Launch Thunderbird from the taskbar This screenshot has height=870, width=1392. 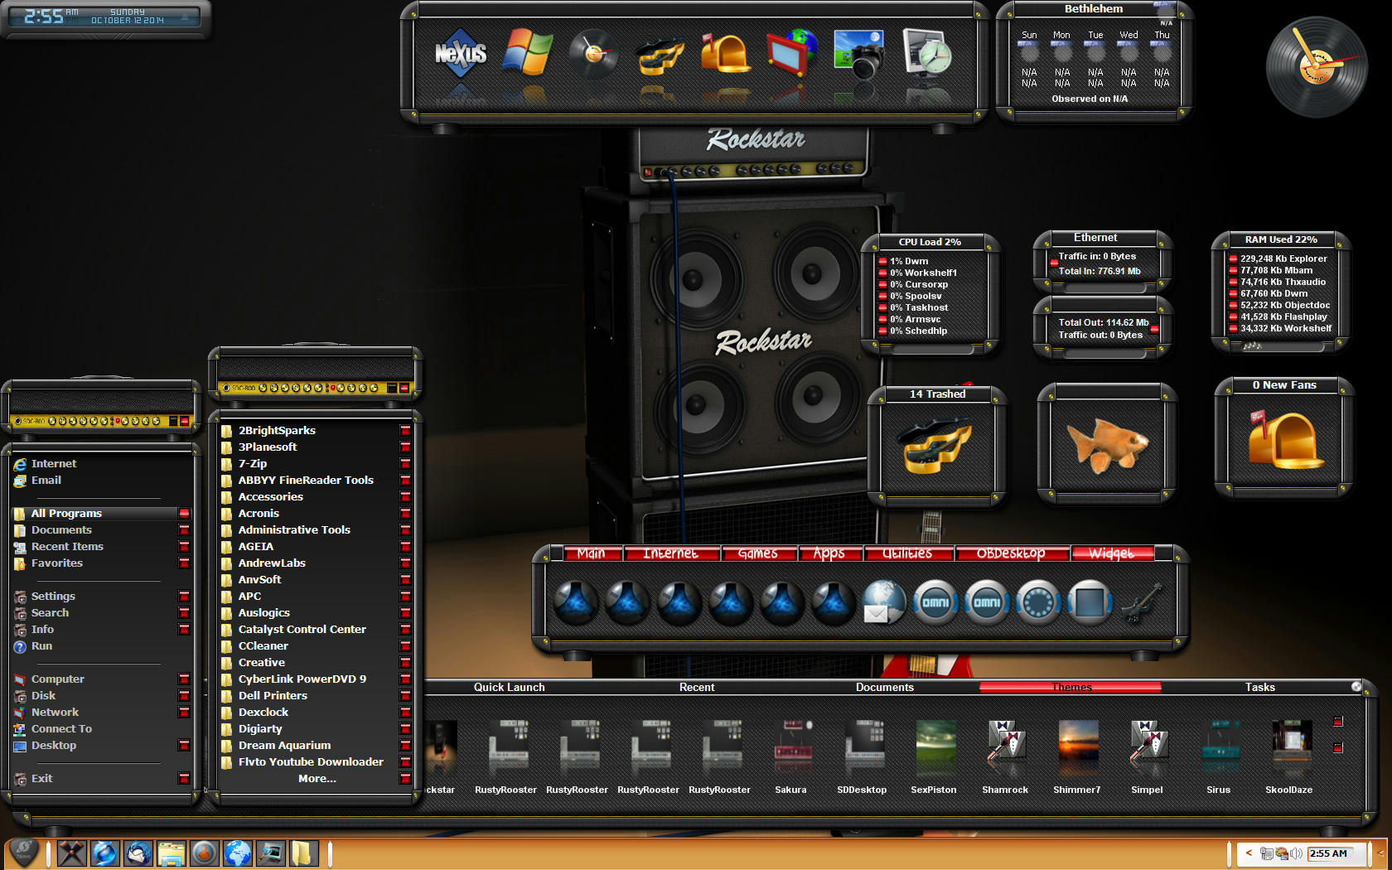click(x=138, y=853)
